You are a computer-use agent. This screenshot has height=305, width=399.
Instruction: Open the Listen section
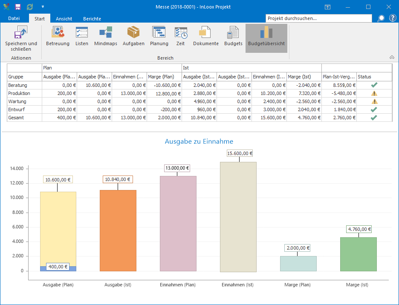pos(82,36)
